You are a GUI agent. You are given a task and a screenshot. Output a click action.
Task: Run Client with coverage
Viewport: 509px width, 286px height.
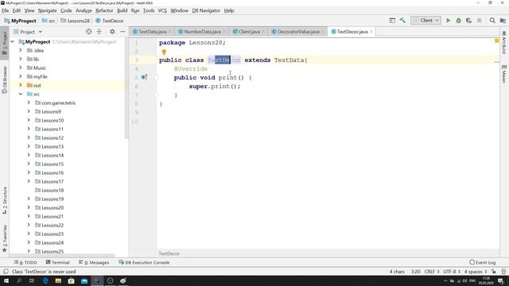pos(468,21)
